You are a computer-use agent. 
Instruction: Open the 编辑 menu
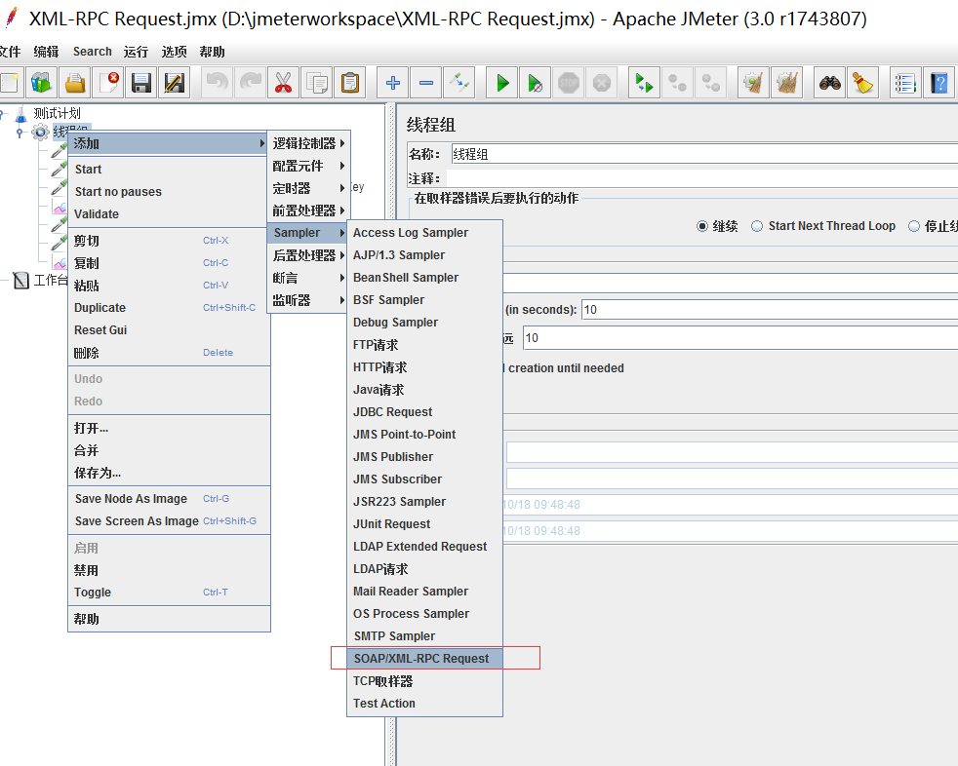coord(47,52)
